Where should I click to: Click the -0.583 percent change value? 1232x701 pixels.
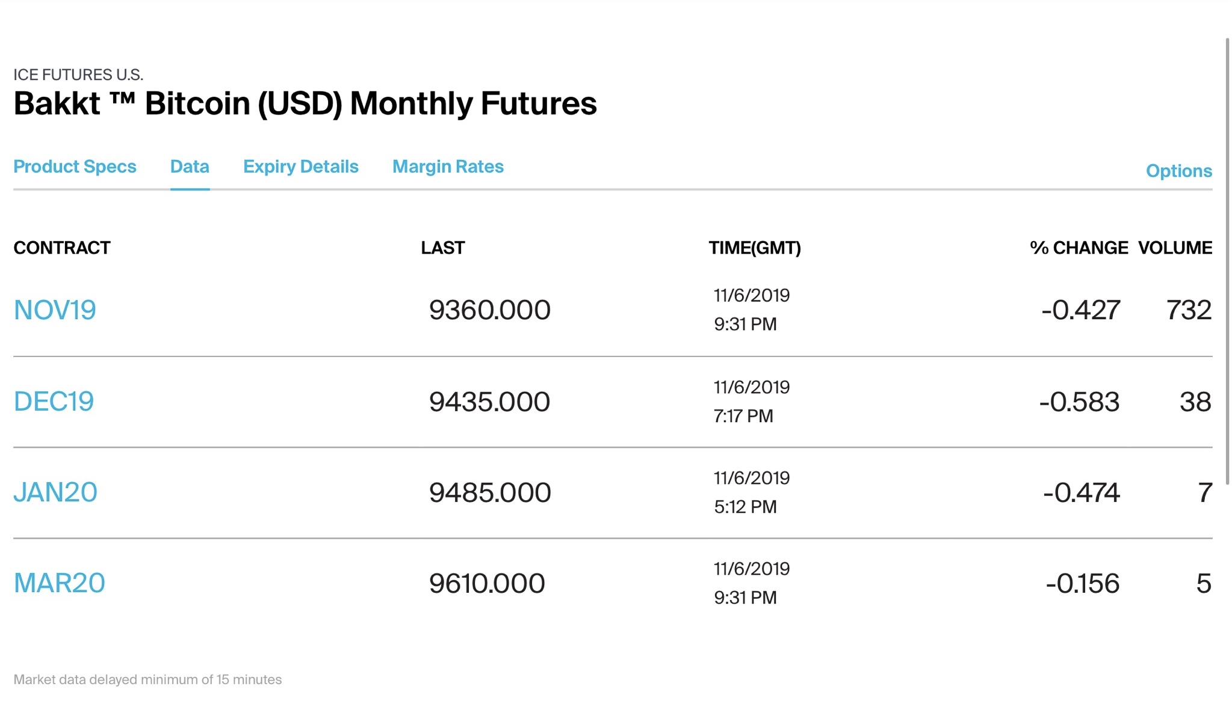pyautogui.click(x=1080, y=402)
